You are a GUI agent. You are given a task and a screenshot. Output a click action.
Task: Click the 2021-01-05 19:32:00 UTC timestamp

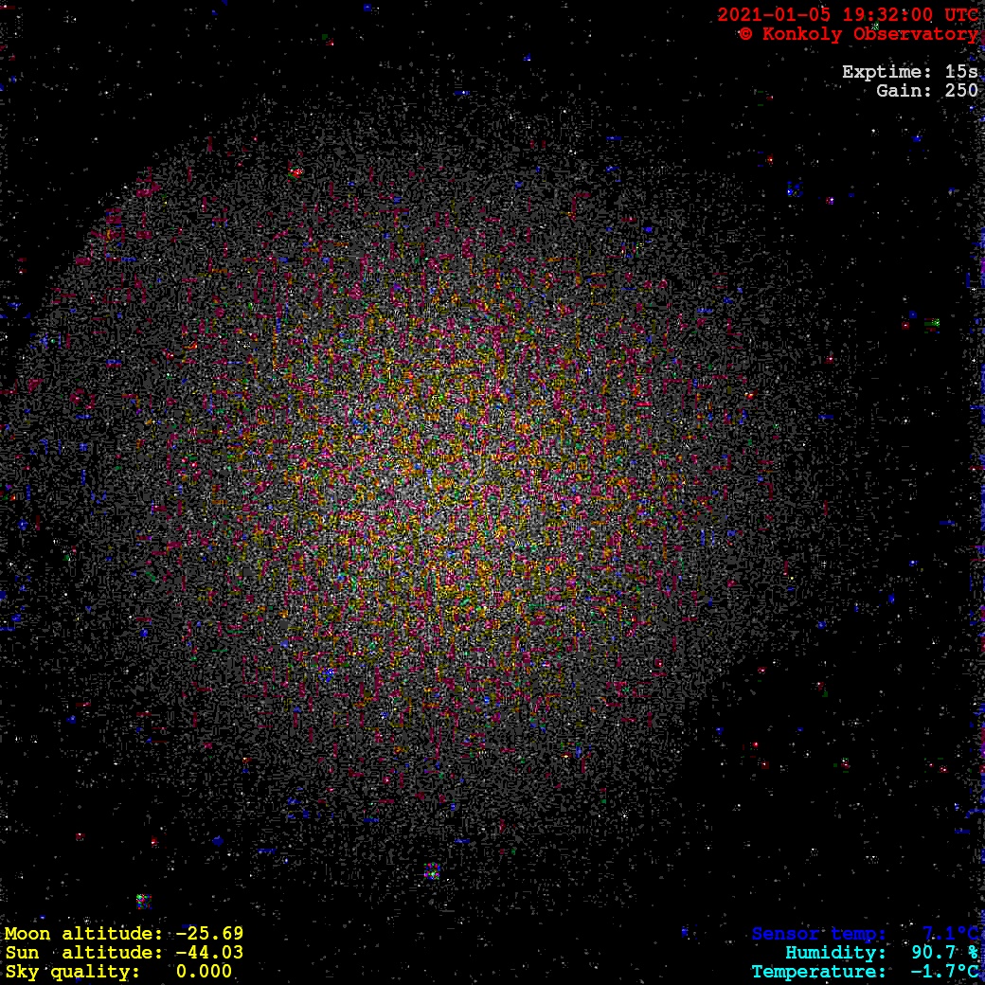[x=847, y=15]
